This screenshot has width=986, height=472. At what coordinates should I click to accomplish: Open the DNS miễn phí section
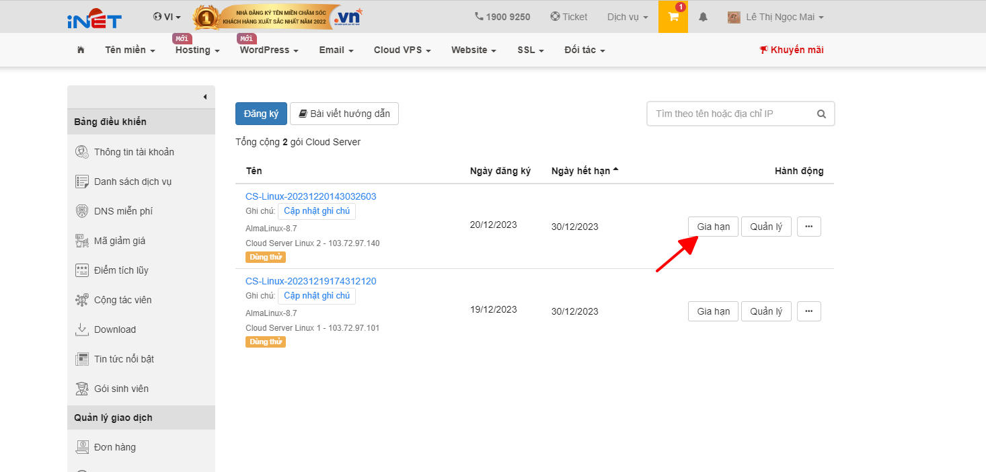(126, 210)
